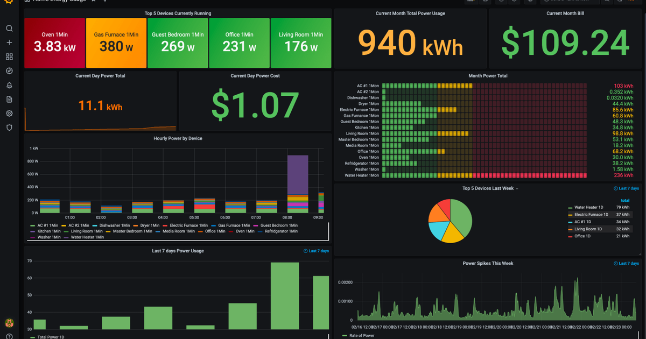This screenshot has height=339, width=646.
Task: Sort by the total column header
Action: pyautogui.click(x=625, y=200)
